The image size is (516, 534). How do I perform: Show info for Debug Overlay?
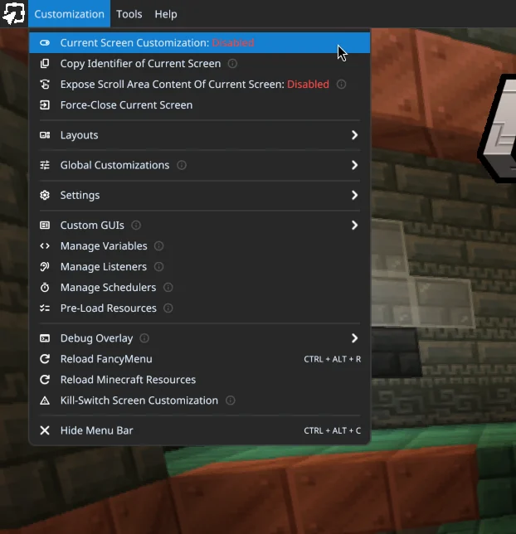144,338
